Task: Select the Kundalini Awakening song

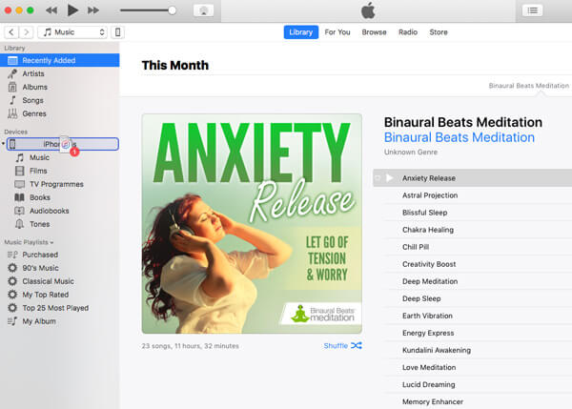Action: (x=478, y=350)
